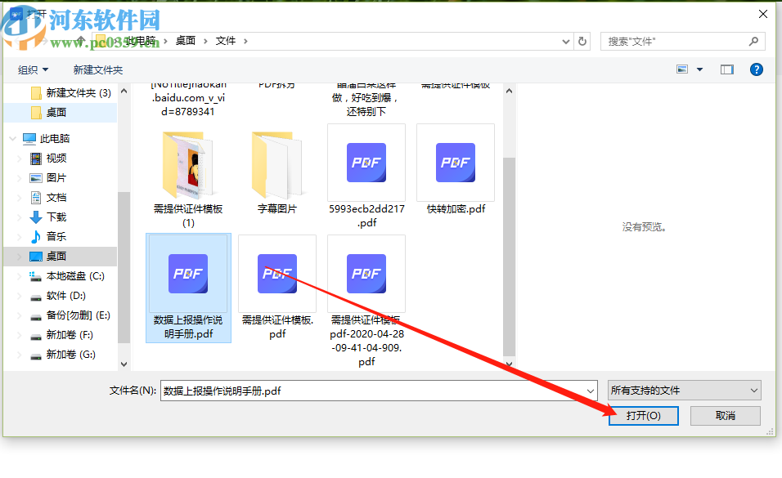The height and width of the screenshot is (478, 782).
Task: Select the 快转加密.pdf file
Action: click(455, 163)
